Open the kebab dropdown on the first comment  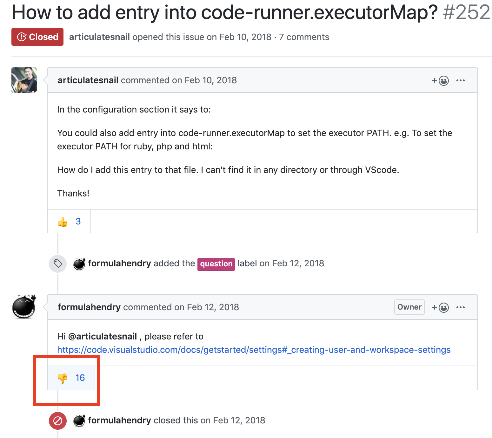pos(461,80)
